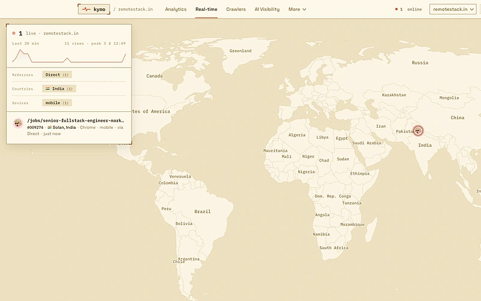Click the Peru map label

167,208
